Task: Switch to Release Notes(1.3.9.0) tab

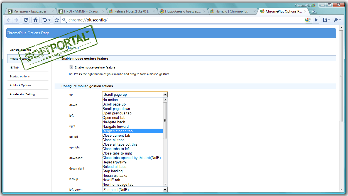Action: [132, 11]
